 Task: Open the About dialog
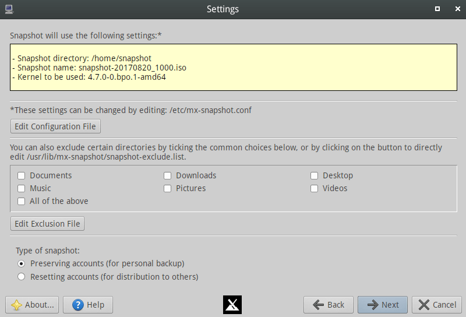pyautogui.click(x=32, y=305)
